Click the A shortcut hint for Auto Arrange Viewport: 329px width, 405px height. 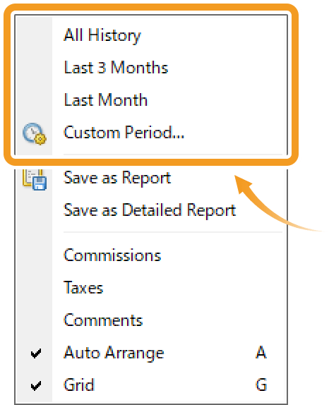pos(261,352)
